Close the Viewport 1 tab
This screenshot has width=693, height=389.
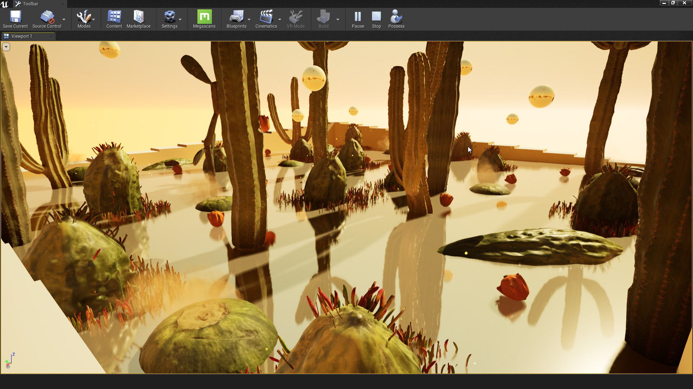point(51,36)
